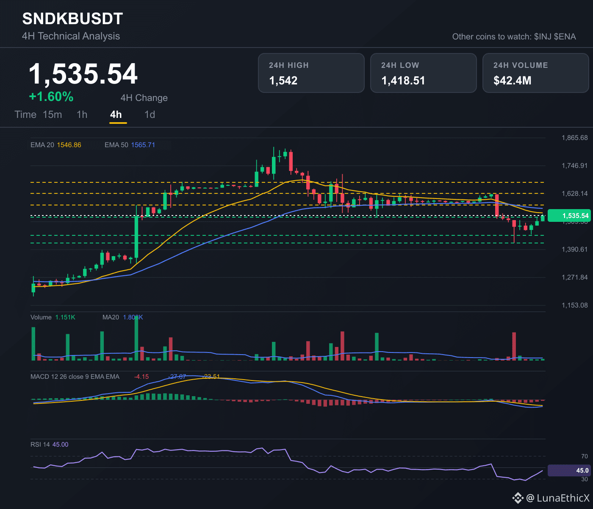This screenshot has height=509, width=593.
Task: Click the RSI 45.0 axis tag
Action: point(570,470)
